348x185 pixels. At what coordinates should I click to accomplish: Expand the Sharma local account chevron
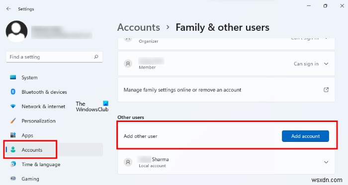click(326, 162)
